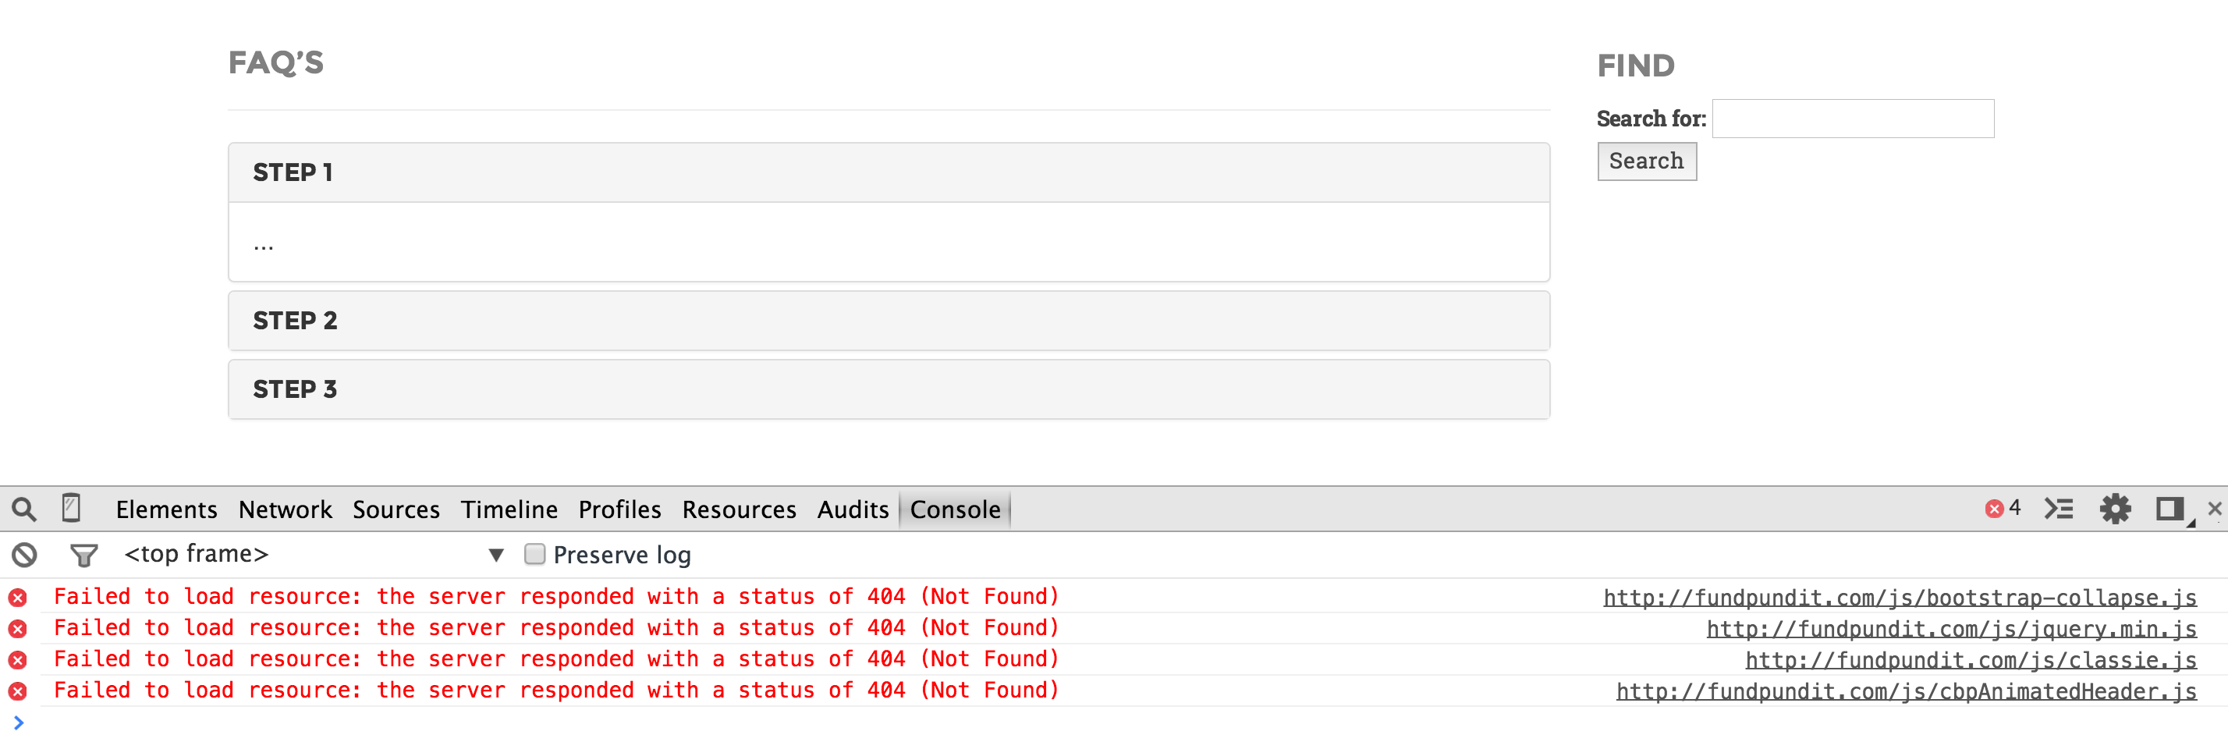Select the Resources tab
Screen dimensions: 2228x749
pos(739,509)
